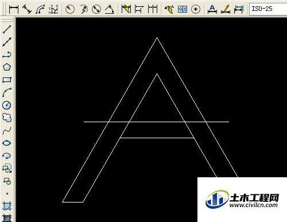The height and width of the screenshot is (222, 287).
Task: Select the Continue dimension tool
Action: (153, 9)
